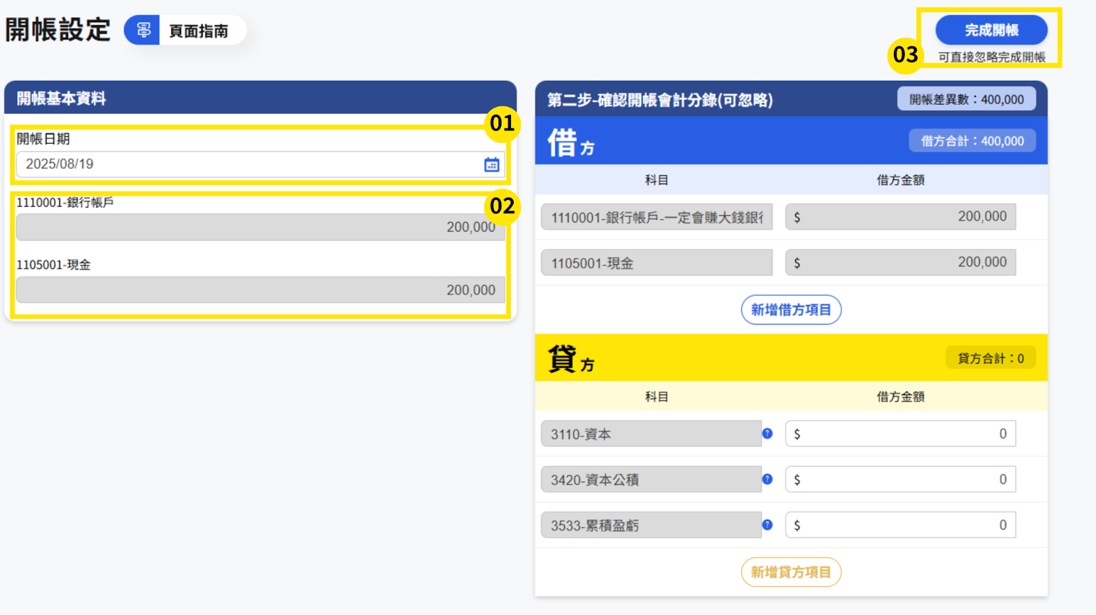Viewport: 1096px width, 615px height.
Task: Click 新增借方項目 to add debit item
Action: pos(791,310)
